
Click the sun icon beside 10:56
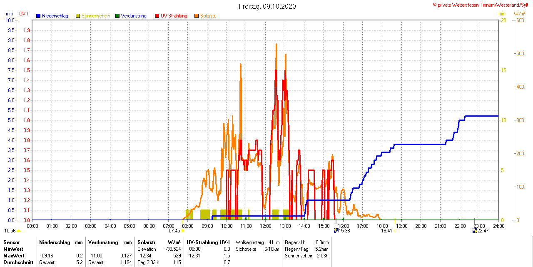click(19, 230)
